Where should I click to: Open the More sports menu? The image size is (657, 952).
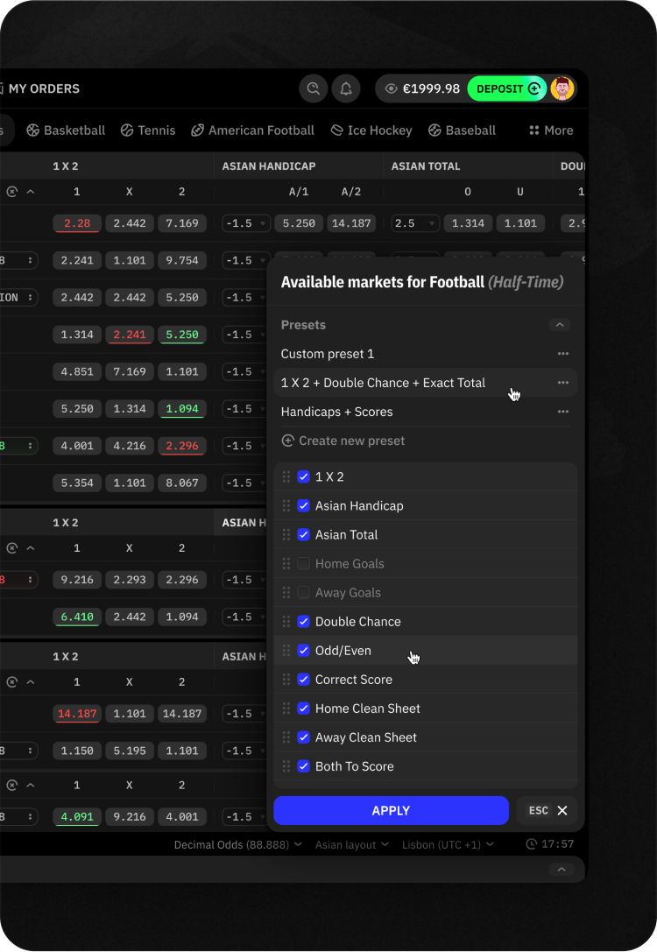pos(551,130)
